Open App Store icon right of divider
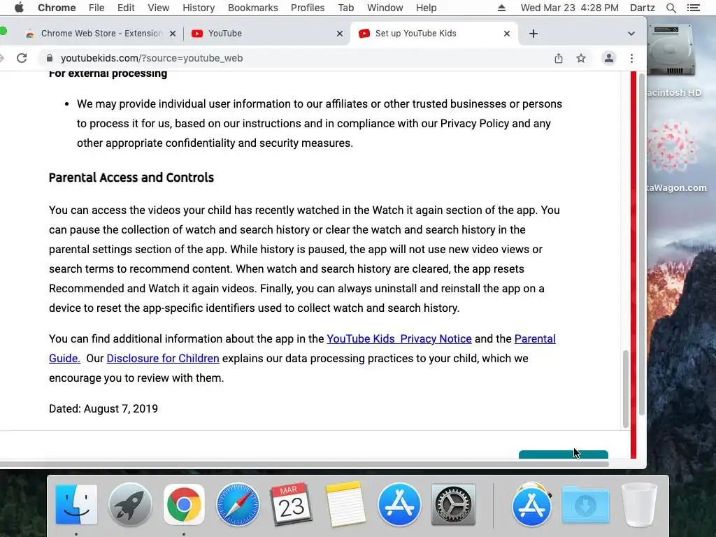This screenshot has height=537, width=716. tap(531, 505)
